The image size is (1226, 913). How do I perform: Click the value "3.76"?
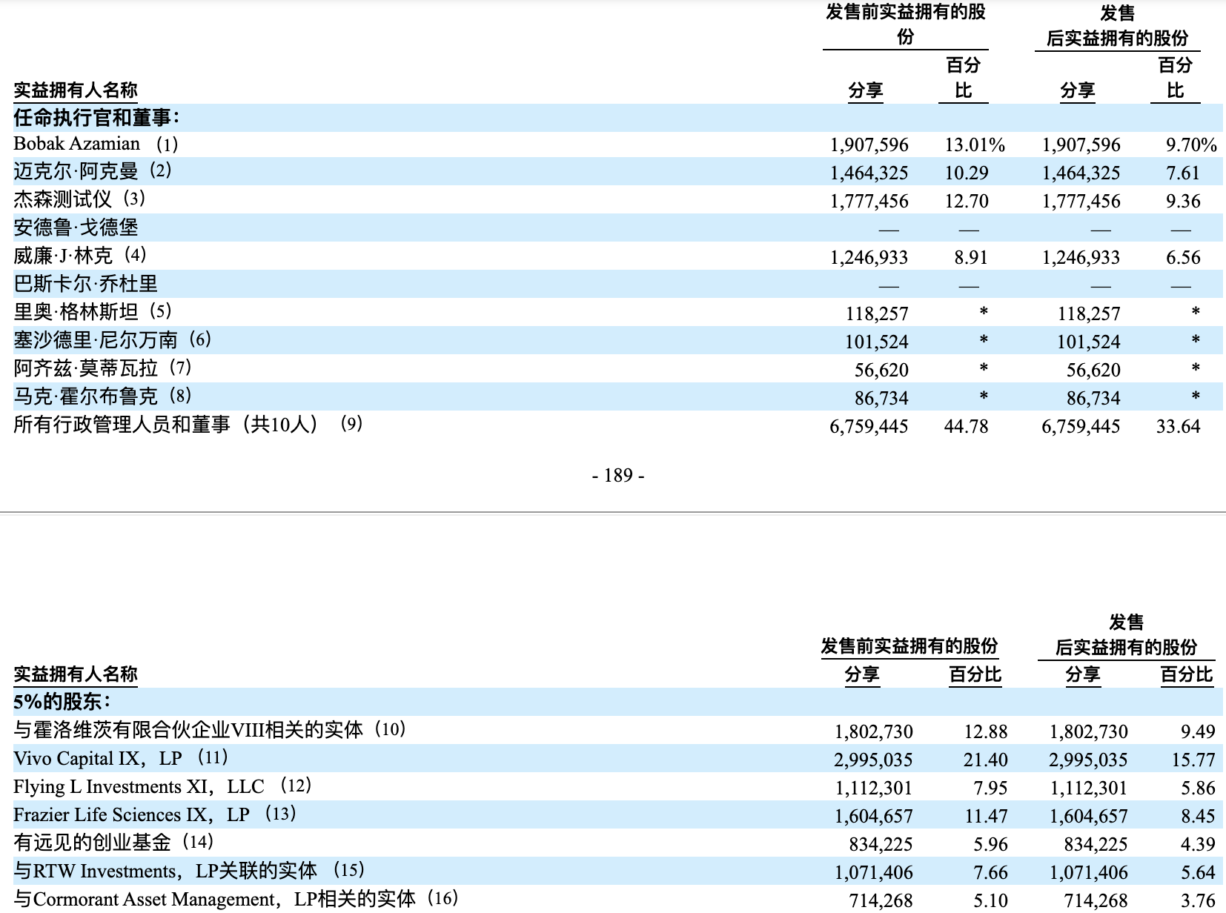tap(1198, 901)
